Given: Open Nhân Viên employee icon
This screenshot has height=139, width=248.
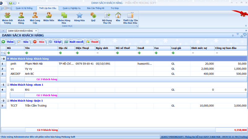Looking at the screenshot, I should click(49, 17).
